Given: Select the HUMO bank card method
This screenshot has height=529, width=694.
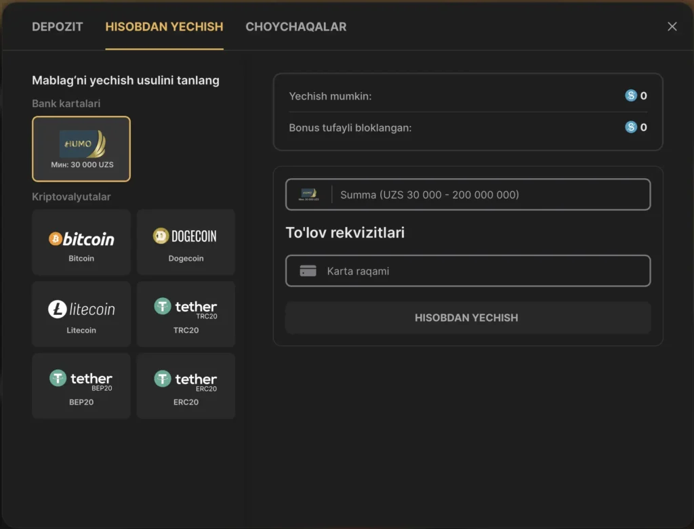Looking at the screenshot, I should [x=81, y=148].
